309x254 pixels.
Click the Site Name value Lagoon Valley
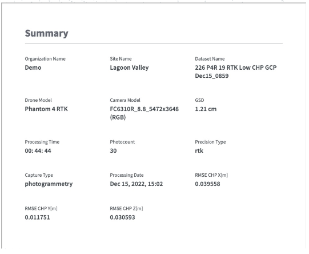(x=129, y=68)
